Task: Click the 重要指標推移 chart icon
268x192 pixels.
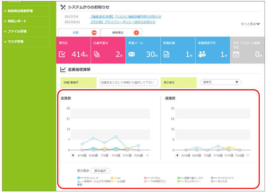Action: pyautogui.click(x=63, y=70)
